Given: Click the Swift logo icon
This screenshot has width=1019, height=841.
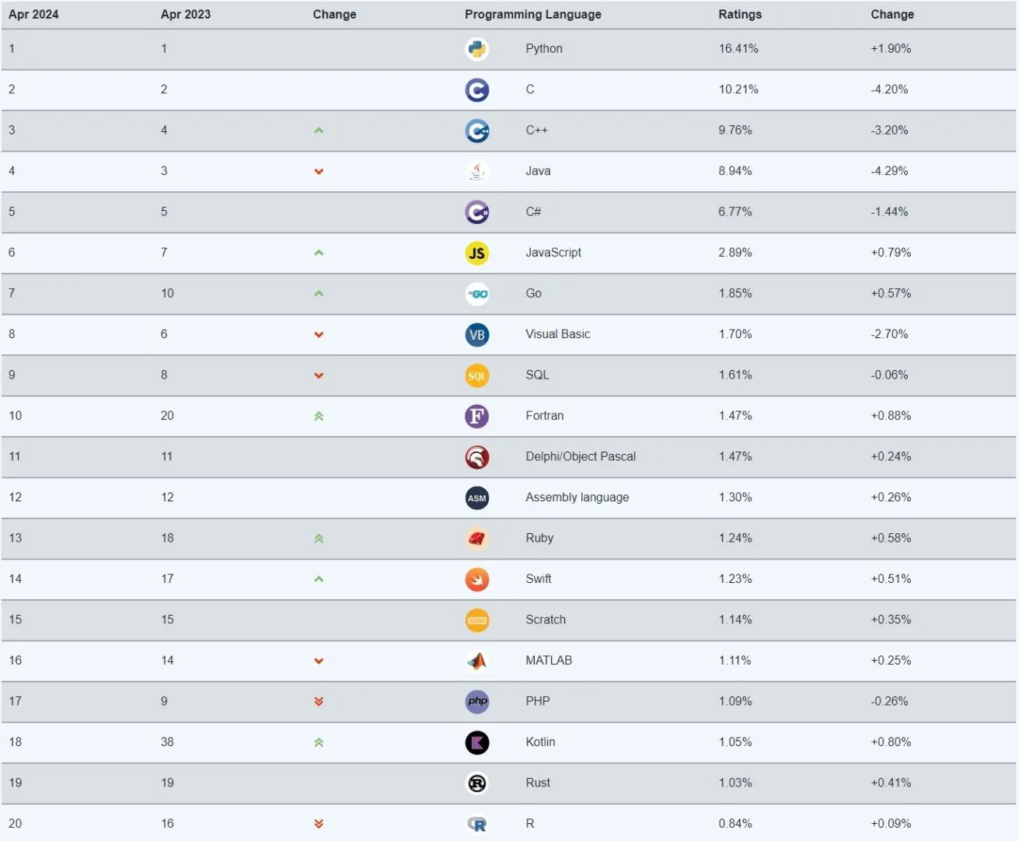Looking at the screenshot, I should [476, 580].
